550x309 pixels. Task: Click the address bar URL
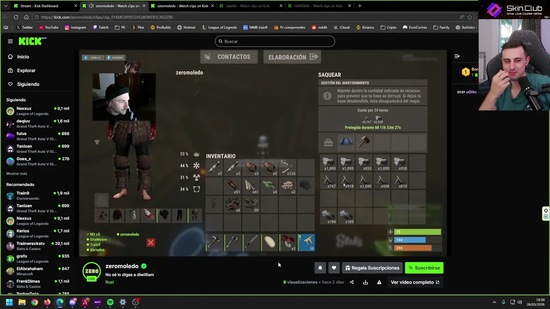[x=107, y=17]
